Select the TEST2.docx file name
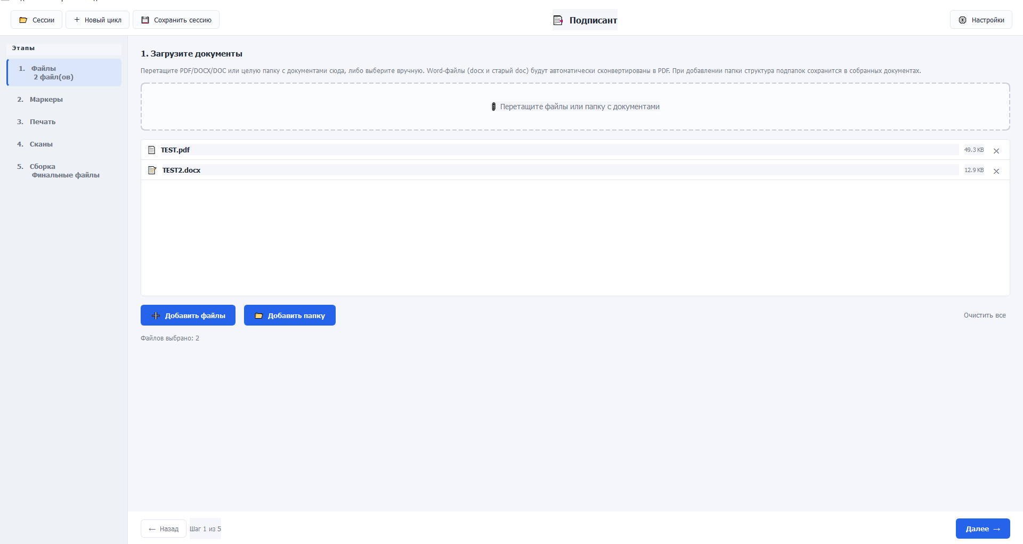The image size is (1023, 544). pos(181,170)
